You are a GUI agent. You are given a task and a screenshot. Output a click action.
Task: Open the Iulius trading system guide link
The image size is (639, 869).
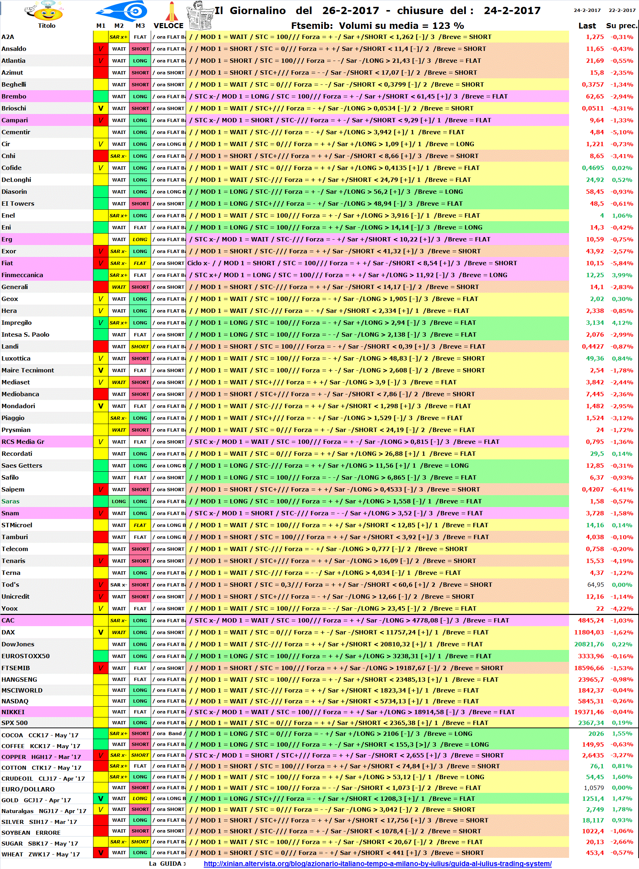pyautogui.click(x=377, y=863)
